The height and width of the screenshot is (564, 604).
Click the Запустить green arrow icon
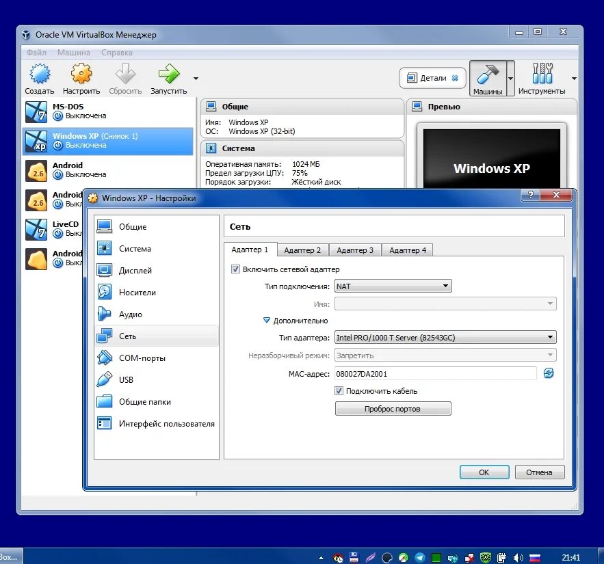pyautogui.click(x=169, y=74)
